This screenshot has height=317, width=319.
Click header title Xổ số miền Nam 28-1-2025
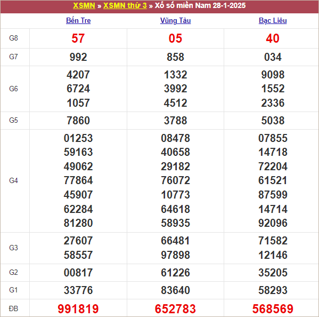coord(200,5)
